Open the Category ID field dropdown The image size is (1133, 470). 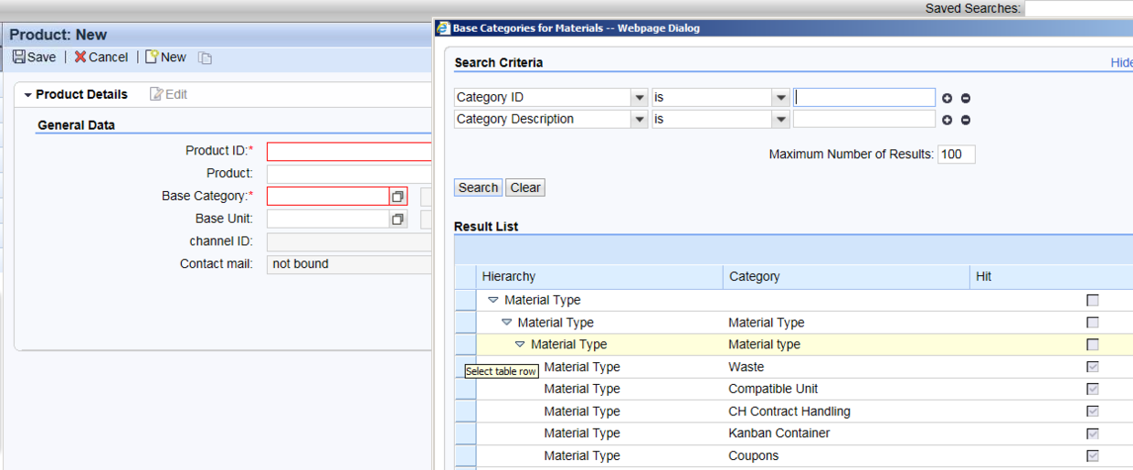pos(639,98)
